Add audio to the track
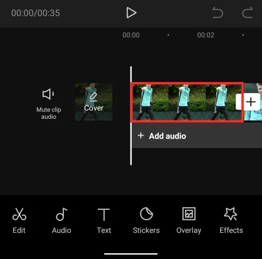Viewport: 262px width, 259px height. (x=197, y=136)
